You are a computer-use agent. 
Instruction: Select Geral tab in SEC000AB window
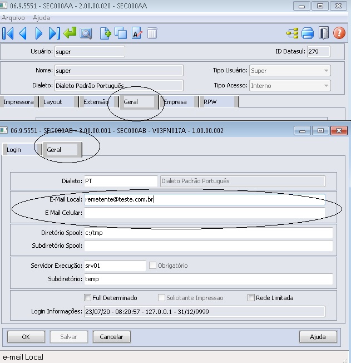click(62, 150)
